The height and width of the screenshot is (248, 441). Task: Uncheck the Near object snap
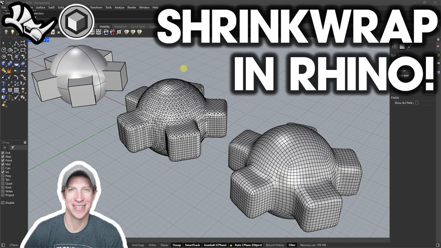3,156
